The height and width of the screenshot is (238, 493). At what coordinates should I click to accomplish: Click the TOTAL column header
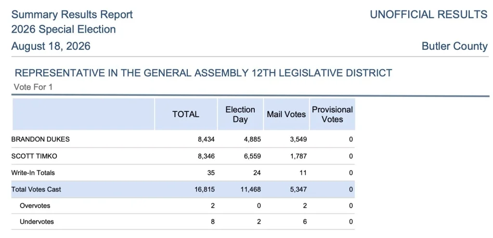(x=185, y=114)
